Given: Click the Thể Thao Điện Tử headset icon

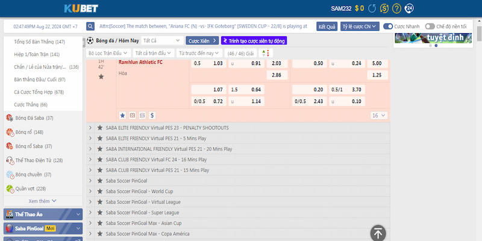Looking at the screenshot, I should point(10,160).
